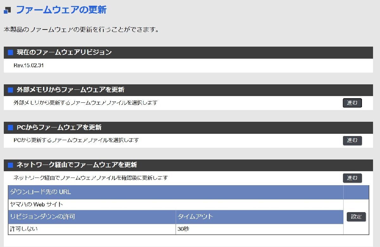Image resolution: width=380 pixels, height=247 pixels.
Task: Click blue square beside 現在のファームウェアリビジョン
Action: pyautogui.click(x=10, y=53)
